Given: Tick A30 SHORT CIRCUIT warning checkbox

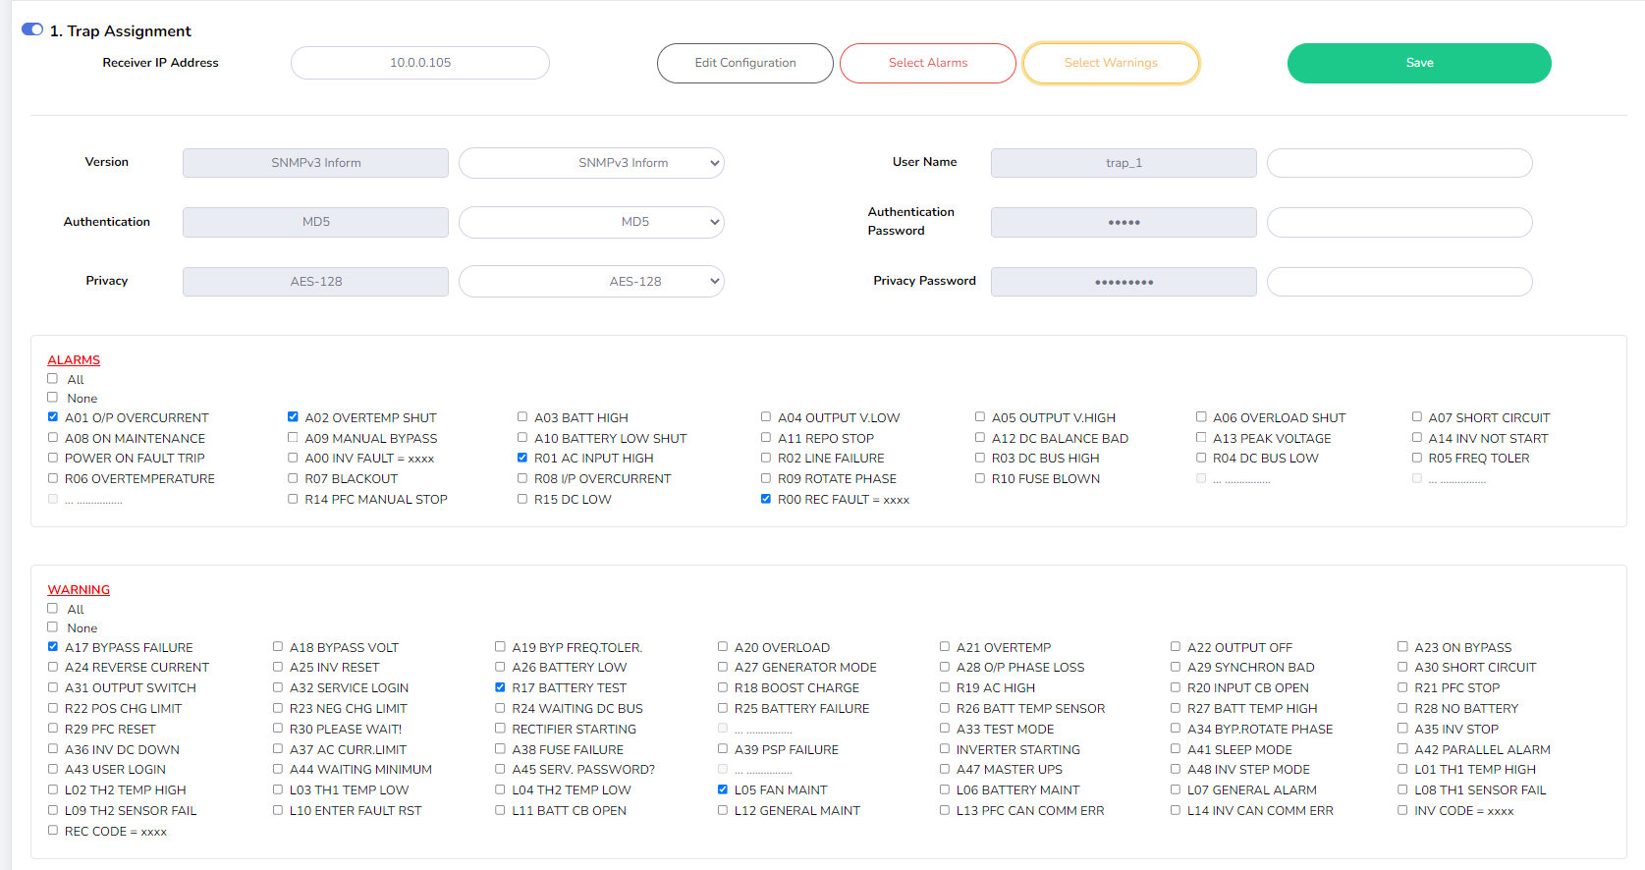Looking at the screenshot, I should [1403, 666].
